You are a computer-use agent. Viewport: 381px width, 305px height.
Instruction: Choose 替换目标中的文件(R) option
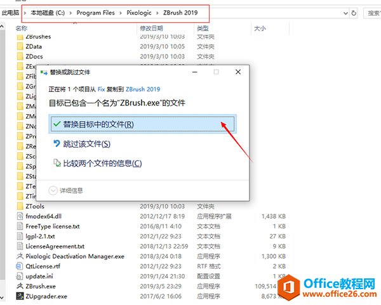pyautogui.click(x=142, y=124)
